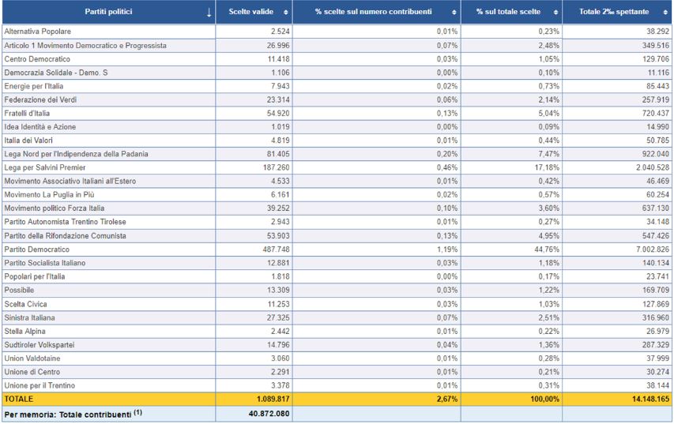Select Partito Socialista Italiano
Screen dimensions: 674x424
(45, 263)
